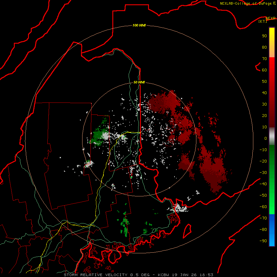Select the 90 value on velocity scale
Viewport: 277px width, 277px height.
point(264,36)
